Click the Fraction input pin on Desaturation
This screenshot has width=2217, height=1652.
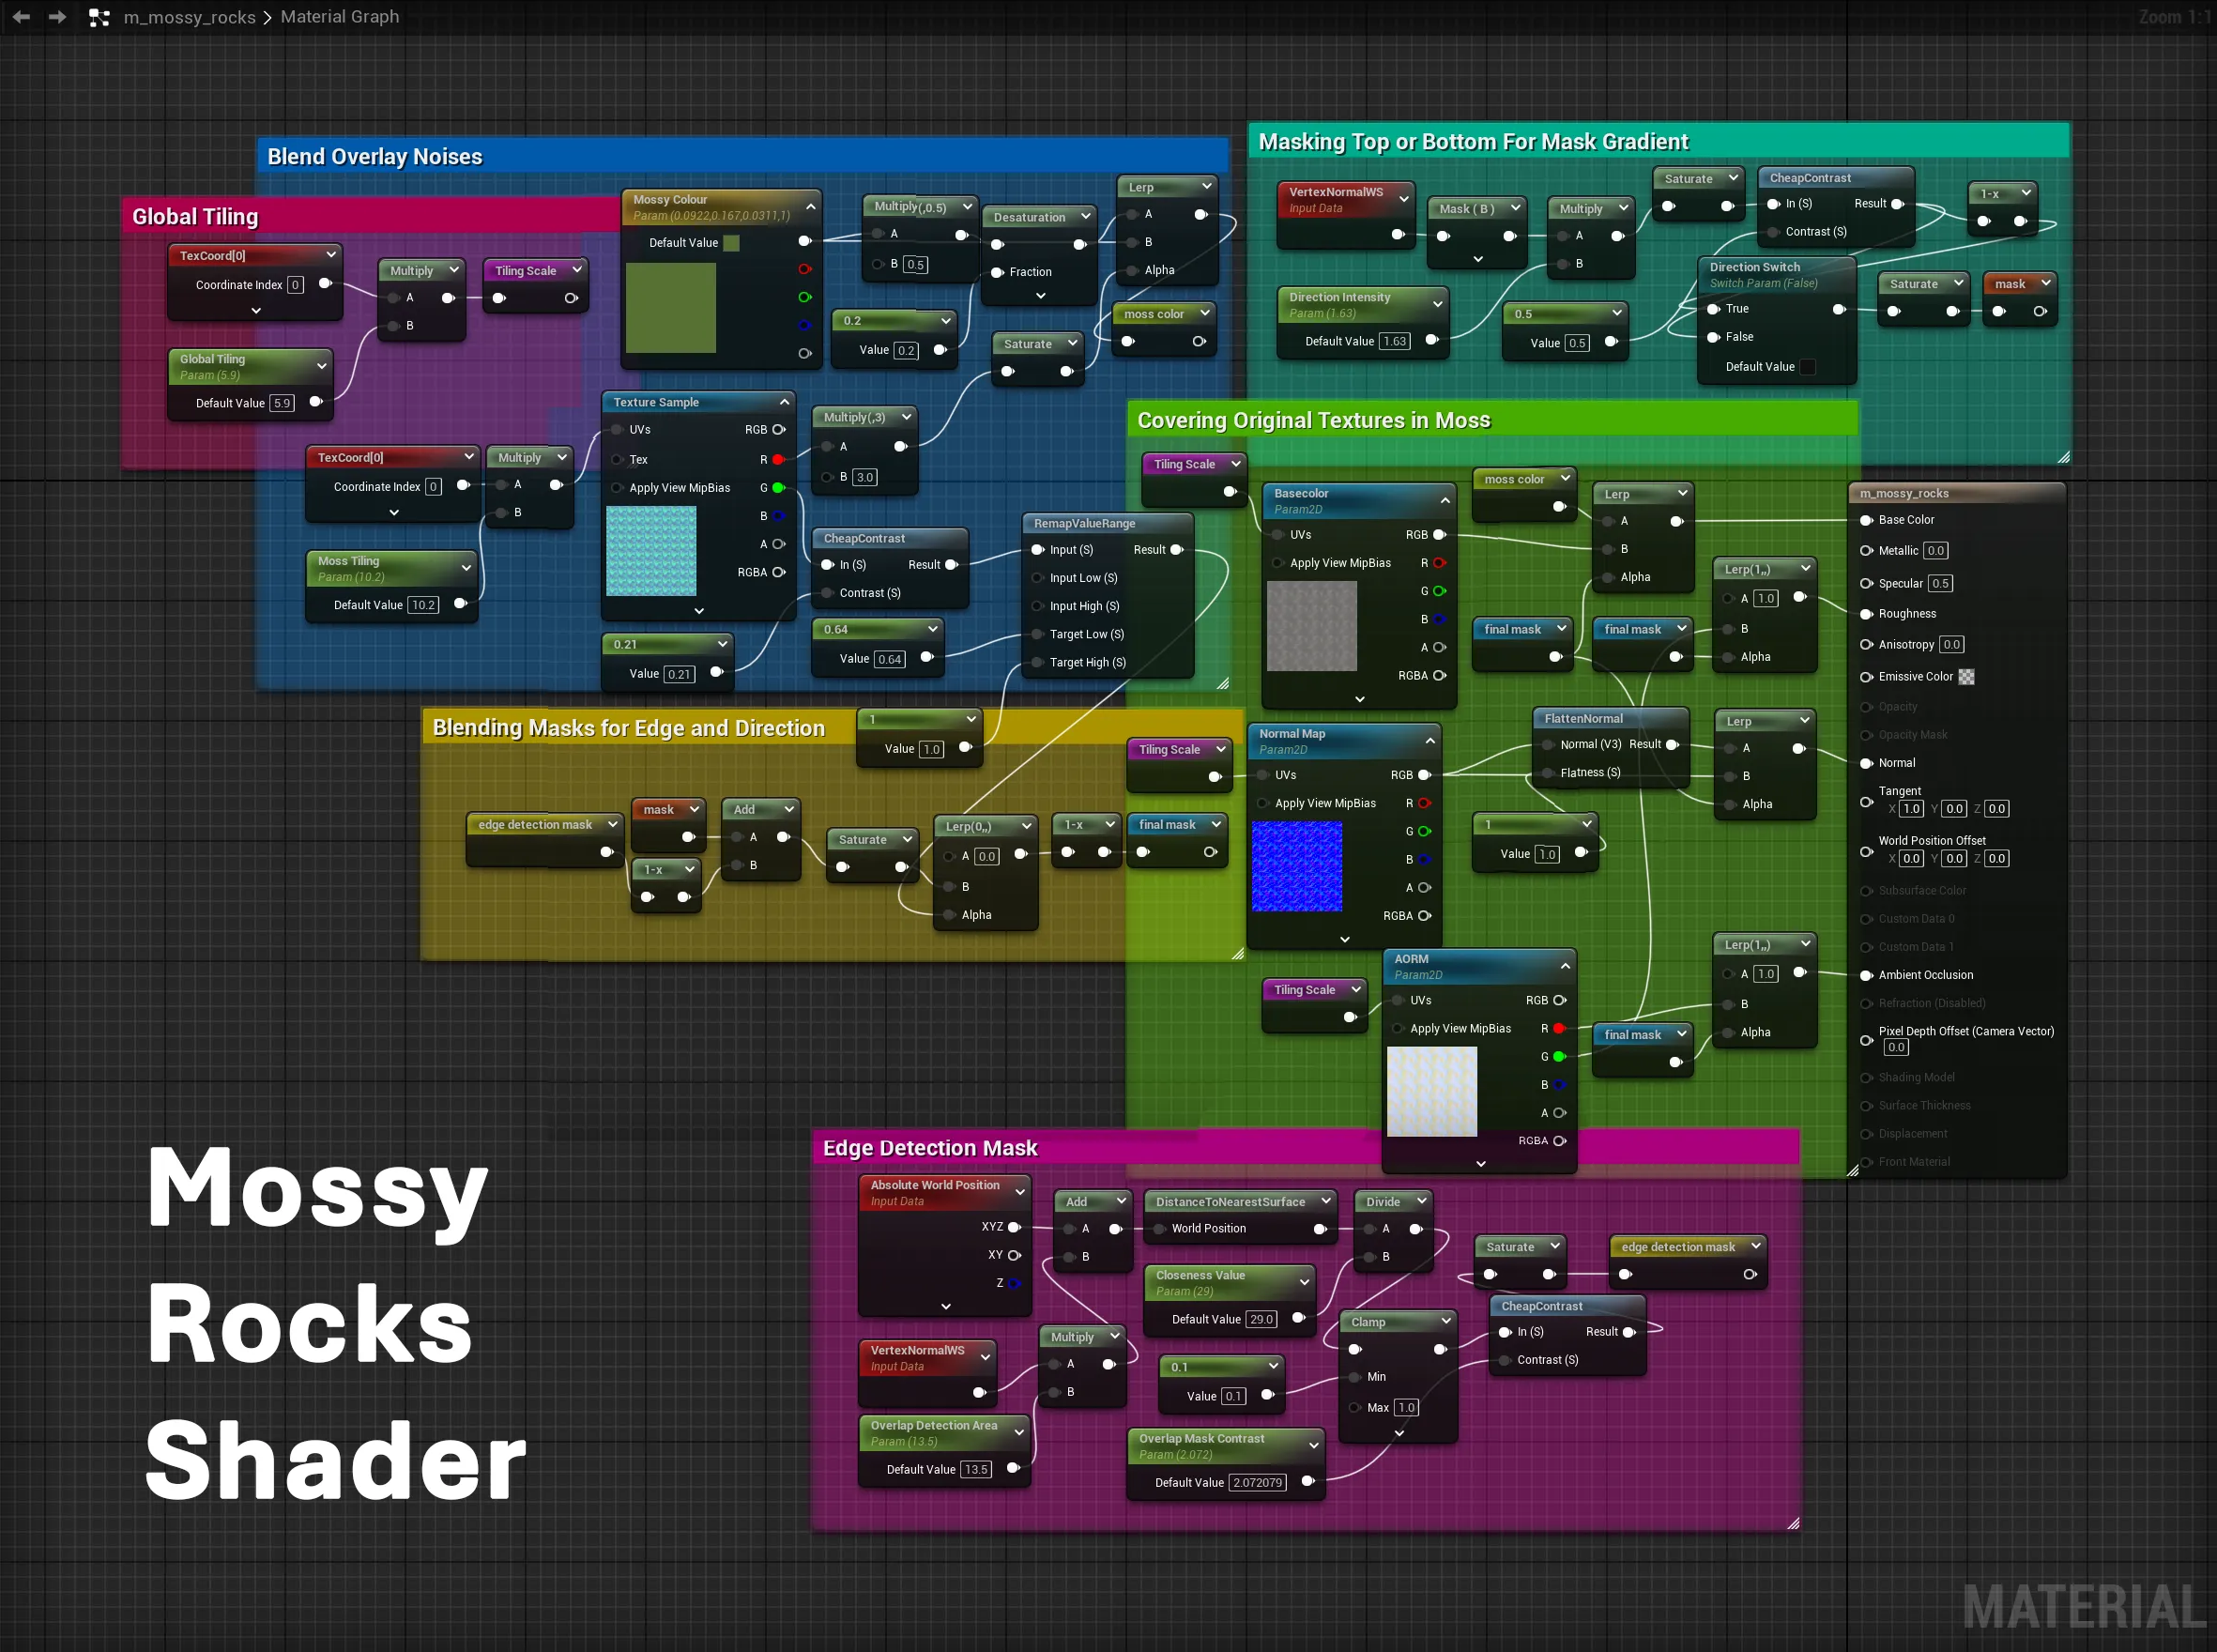pos(997,272)
